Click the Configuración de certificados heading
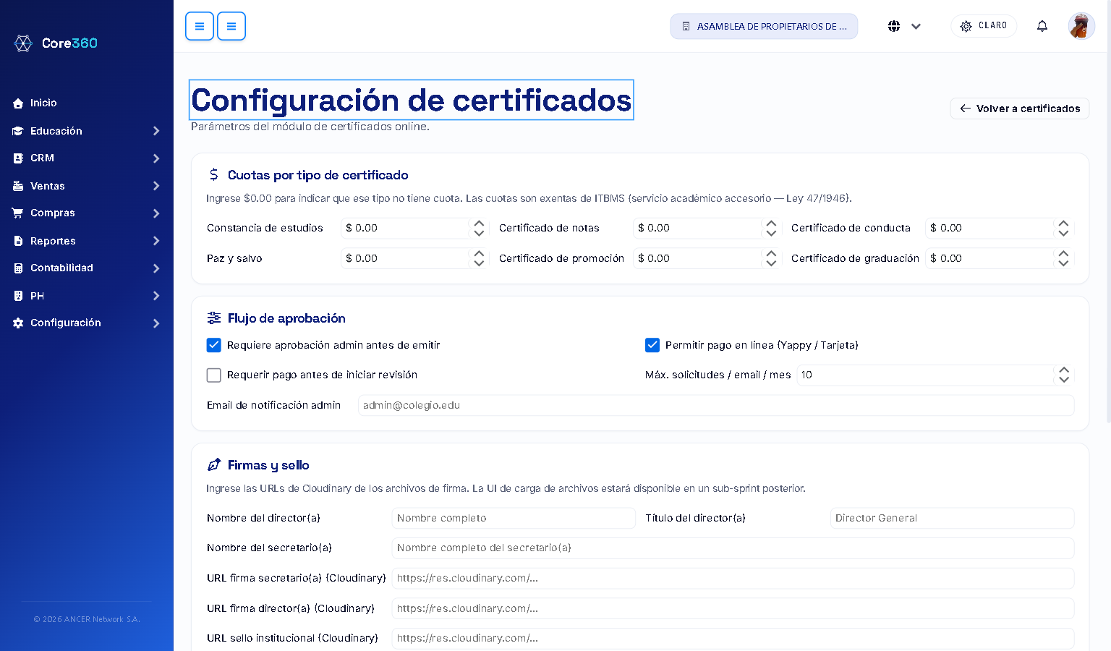 (x=412, y=100)
